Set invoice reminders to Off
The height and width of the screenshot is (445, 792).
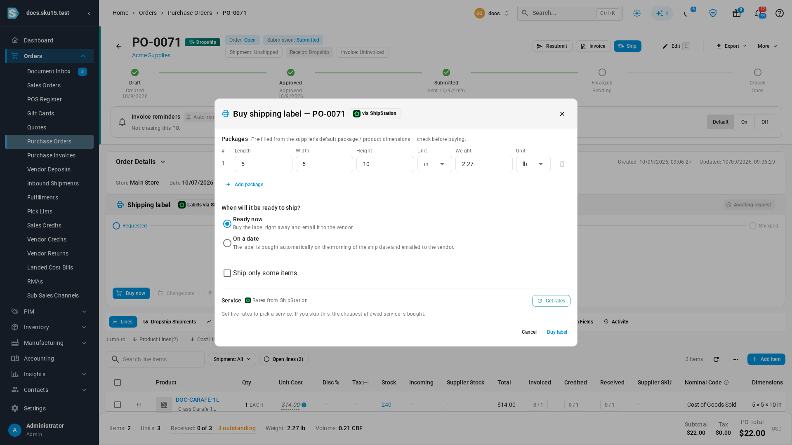[764, 122]
